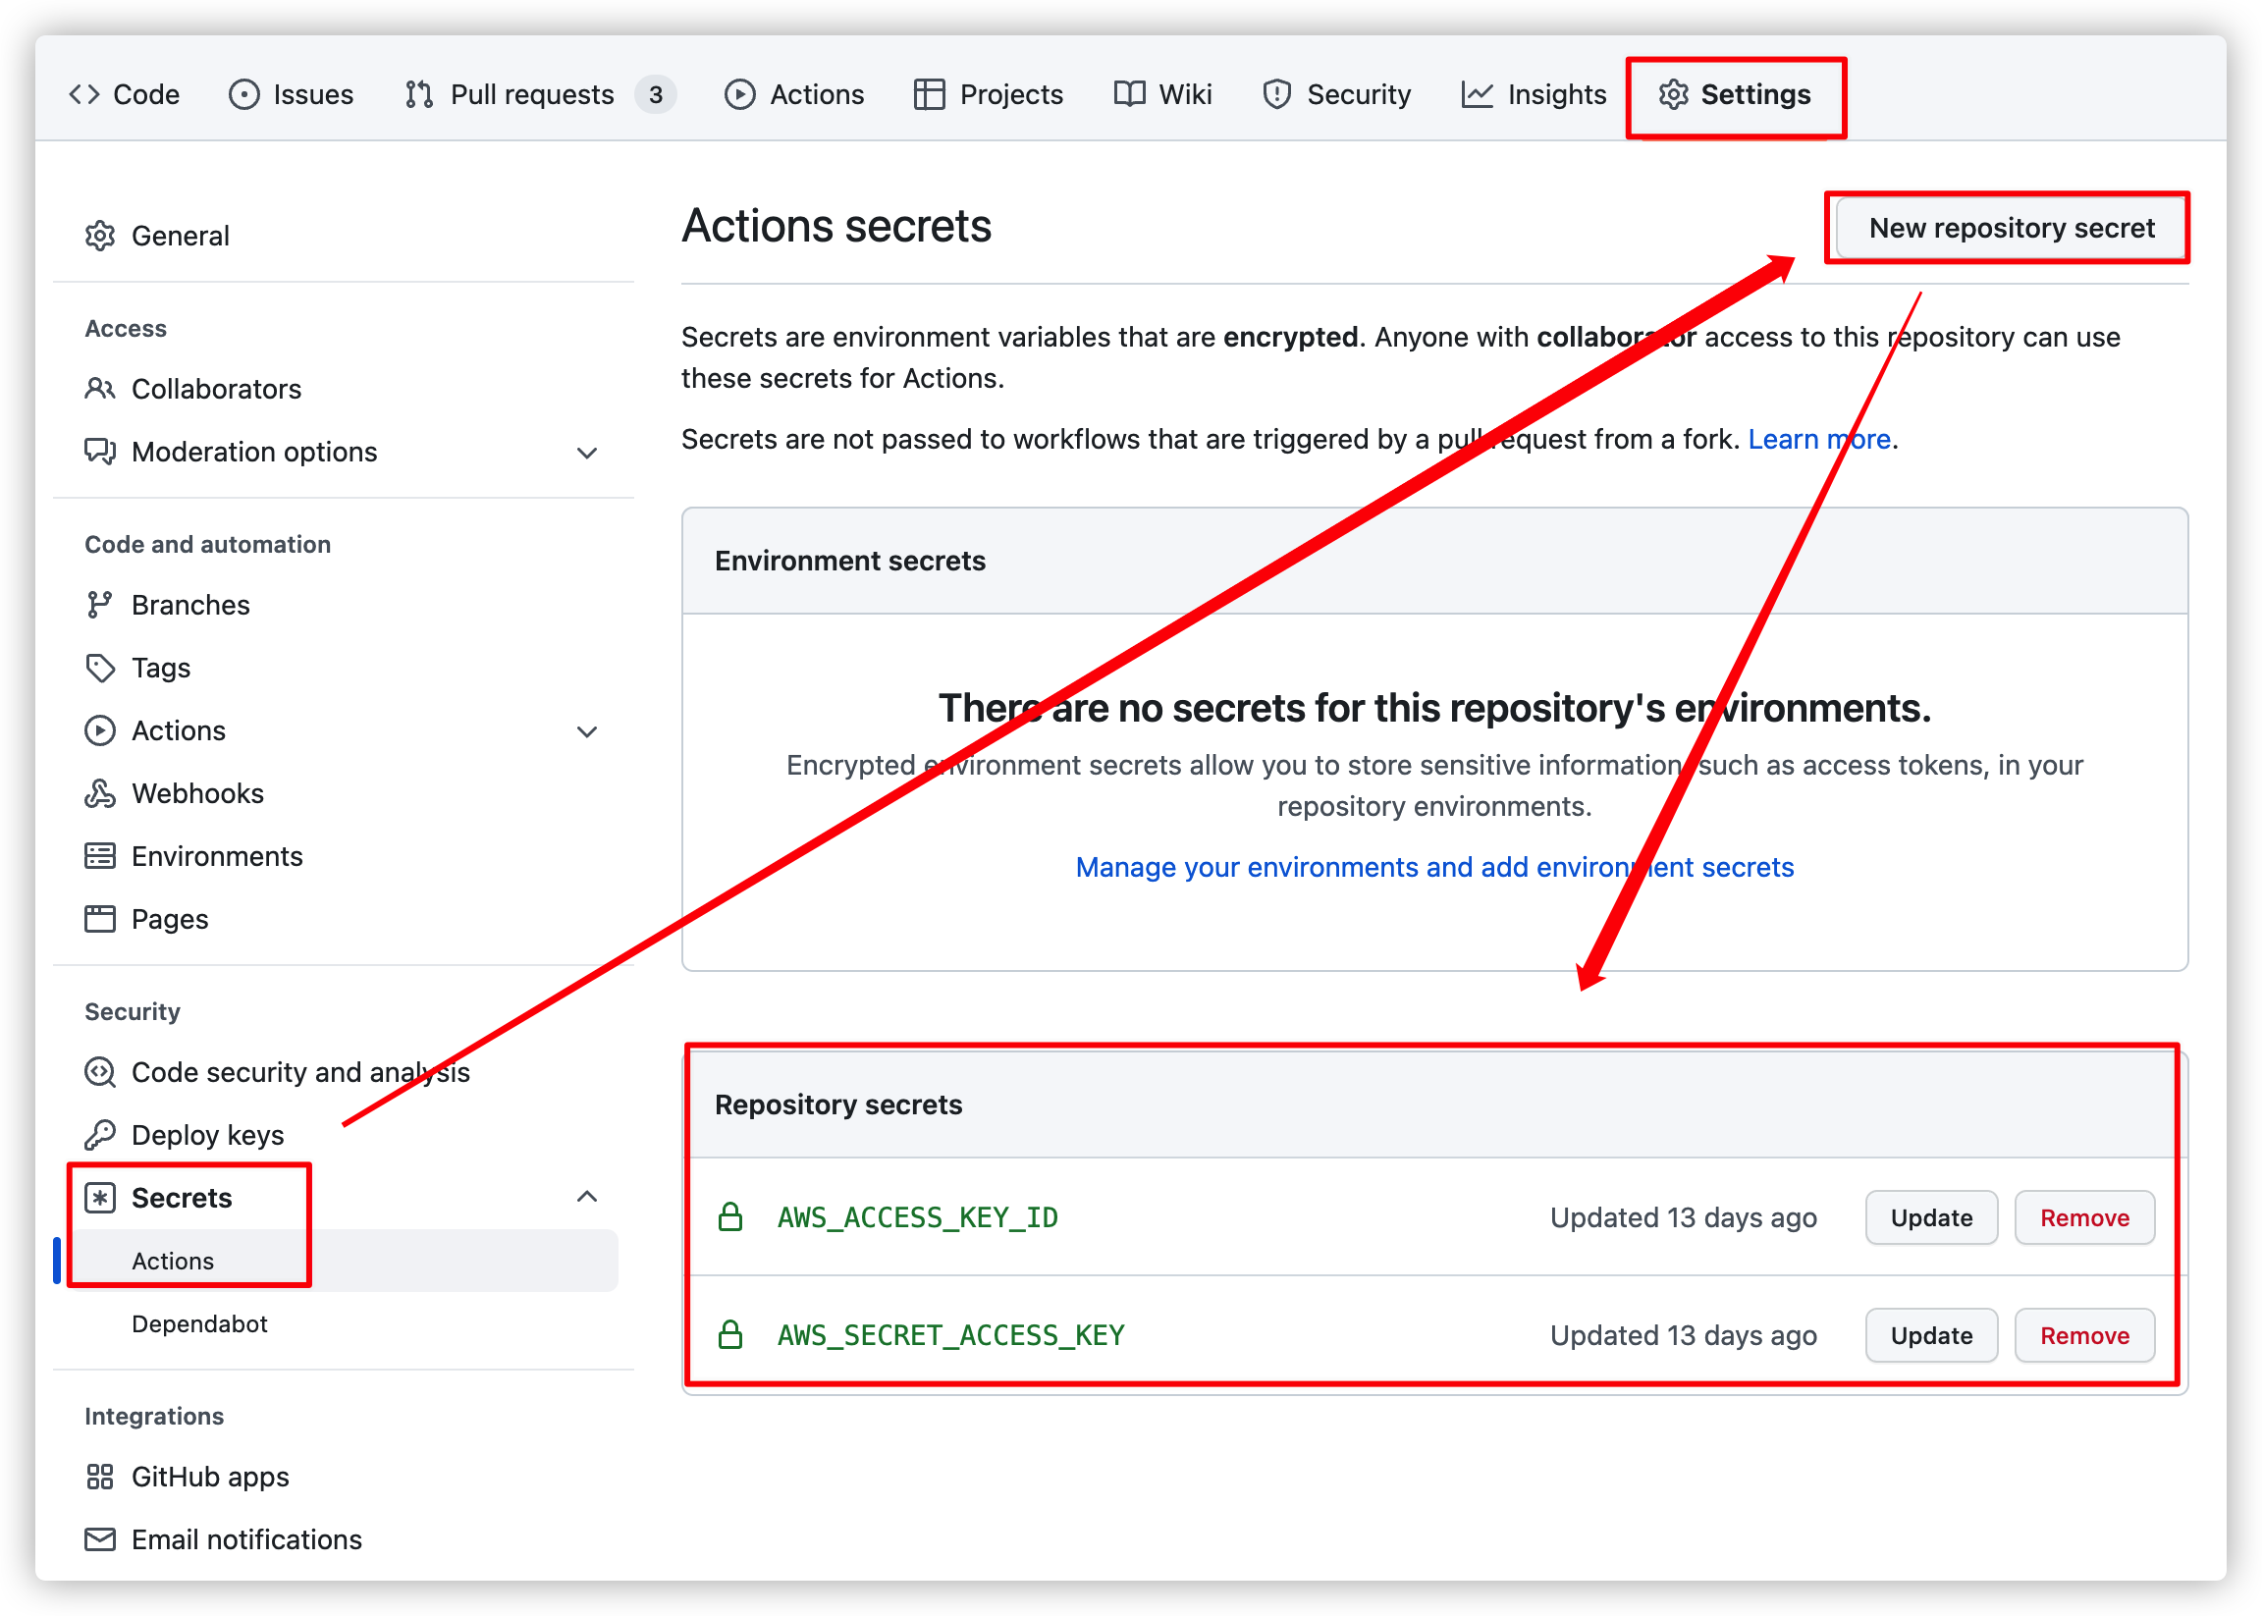Click the Tags label icon
The image size is (2262, 1616).
(x=99, y=668)
